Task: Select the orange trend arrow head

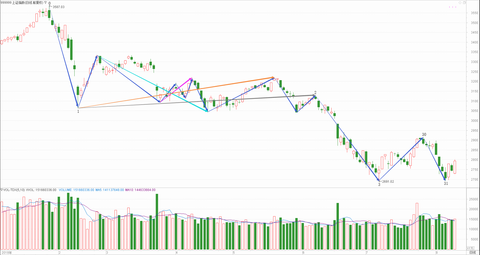Action: (273, 78)
